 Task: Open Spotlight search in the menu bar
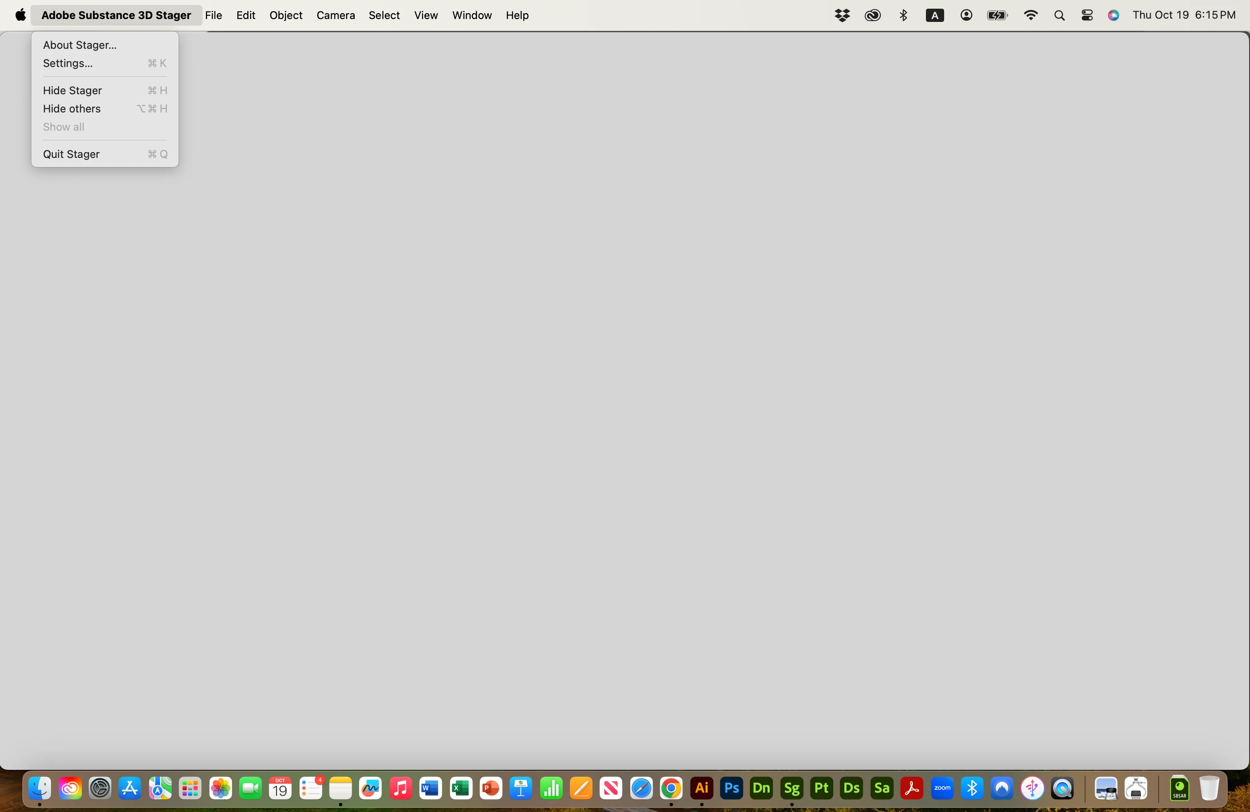click(x=1059, y=15)
